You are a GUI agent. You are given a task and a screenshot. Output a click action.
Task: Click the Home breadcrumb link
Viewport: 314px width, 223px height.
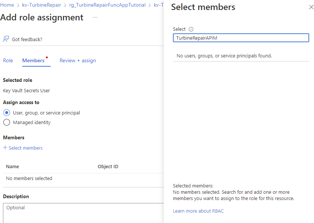pyautogui.click(x=7, y=5)
